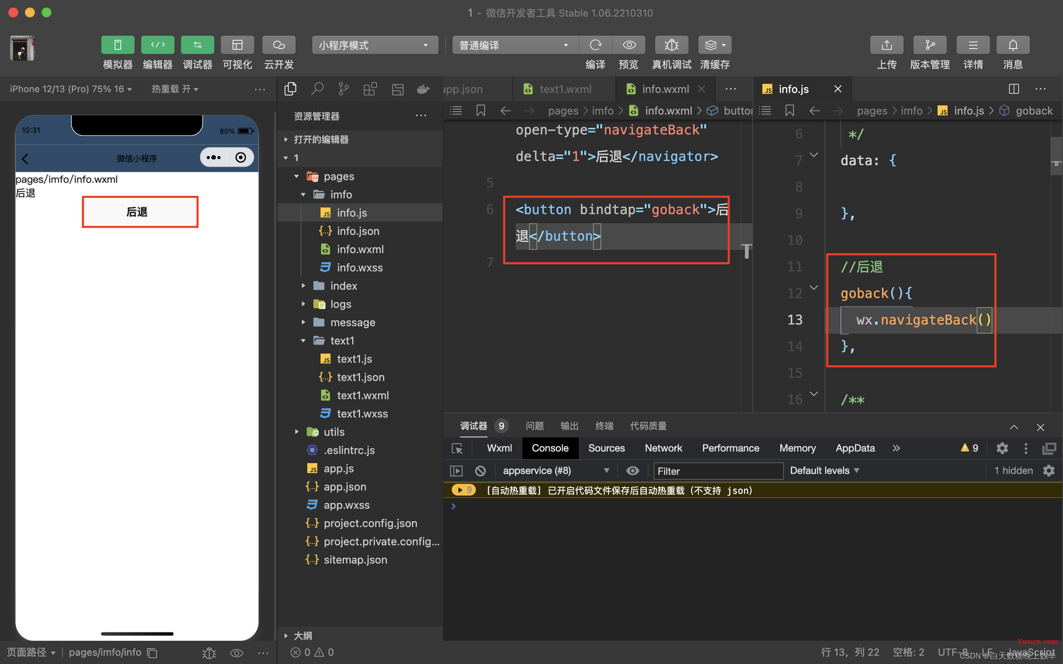Open project details (详情)
Viewport: 1063px width, 664px height.
pyautogui.click(x=973, y=45)
